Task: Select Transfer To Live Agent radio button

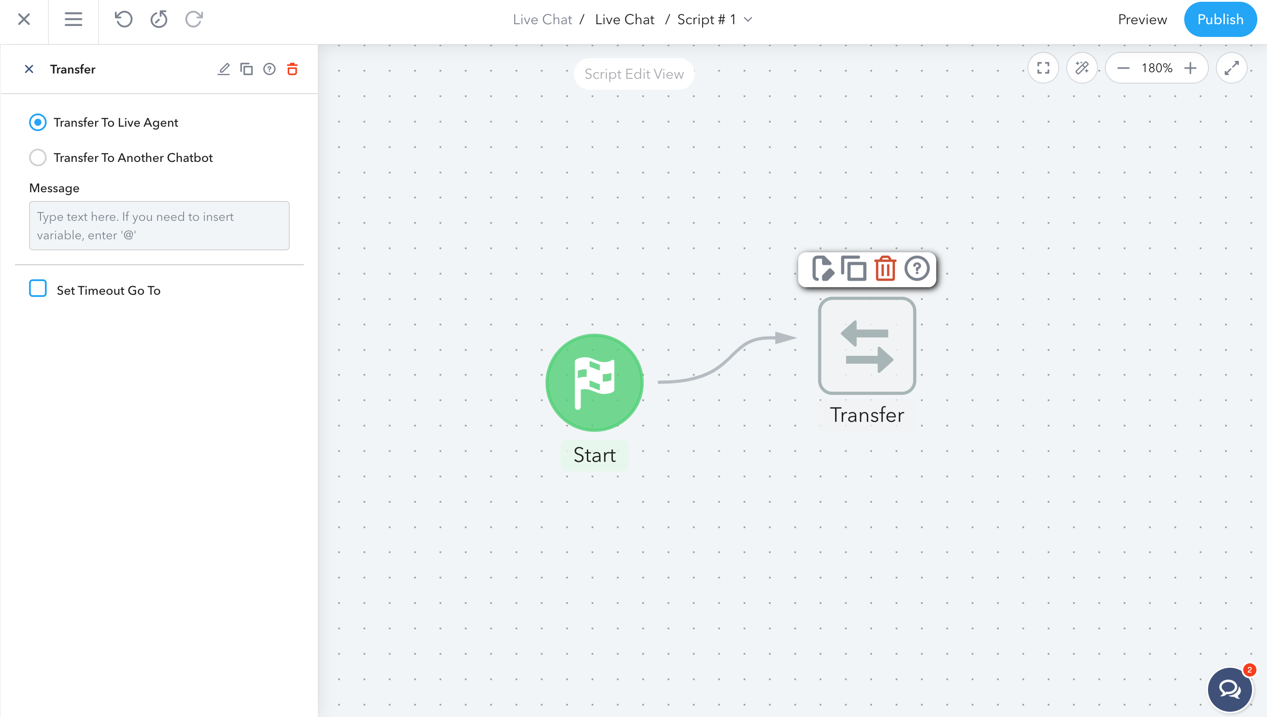Action: click(37, 123)
